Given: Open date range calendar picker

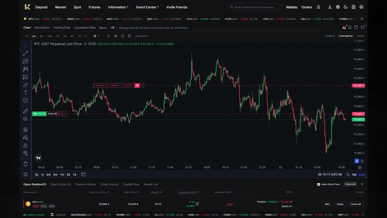Looking at the screenshot, I should click(83, 174).
